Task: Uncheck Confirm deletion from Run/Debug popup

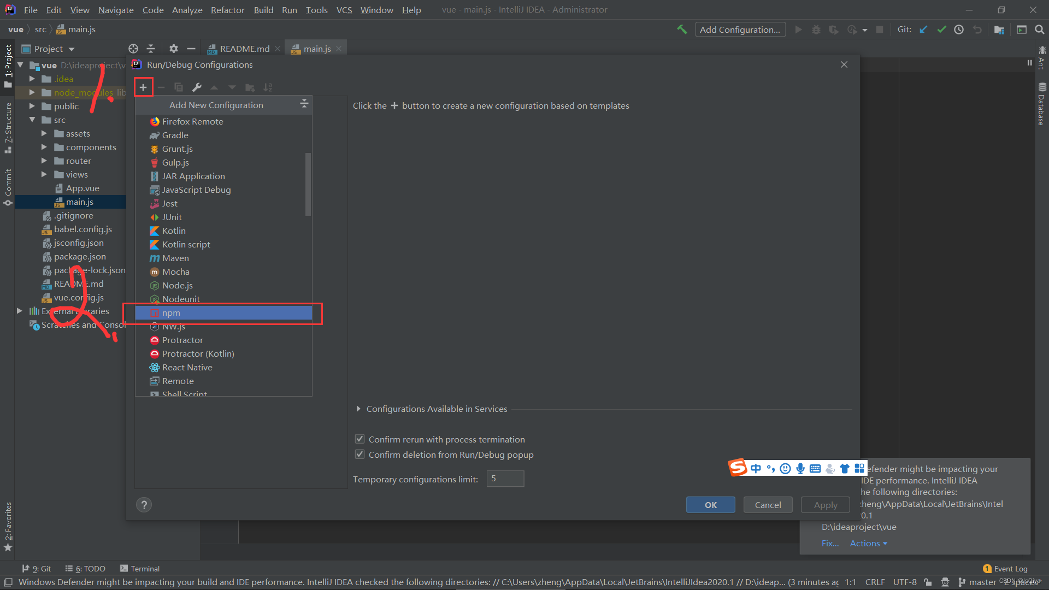Action: [x=360, y=454]
